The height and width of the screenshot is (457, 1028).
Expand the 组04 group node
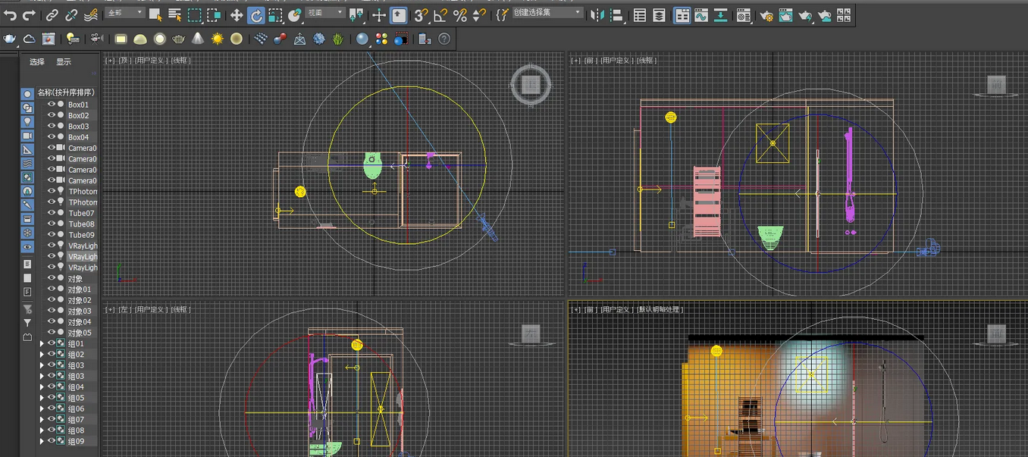(x=42, y=387)
